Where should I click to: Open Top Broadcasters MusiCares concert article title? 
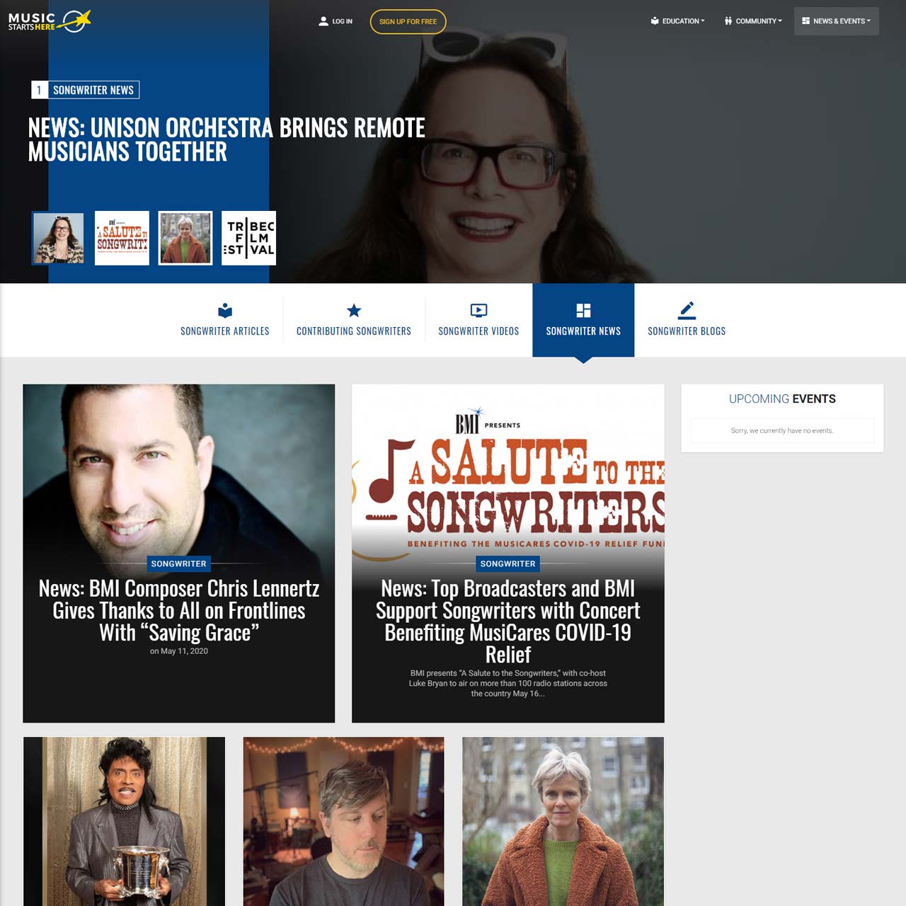tap(508, 621)
